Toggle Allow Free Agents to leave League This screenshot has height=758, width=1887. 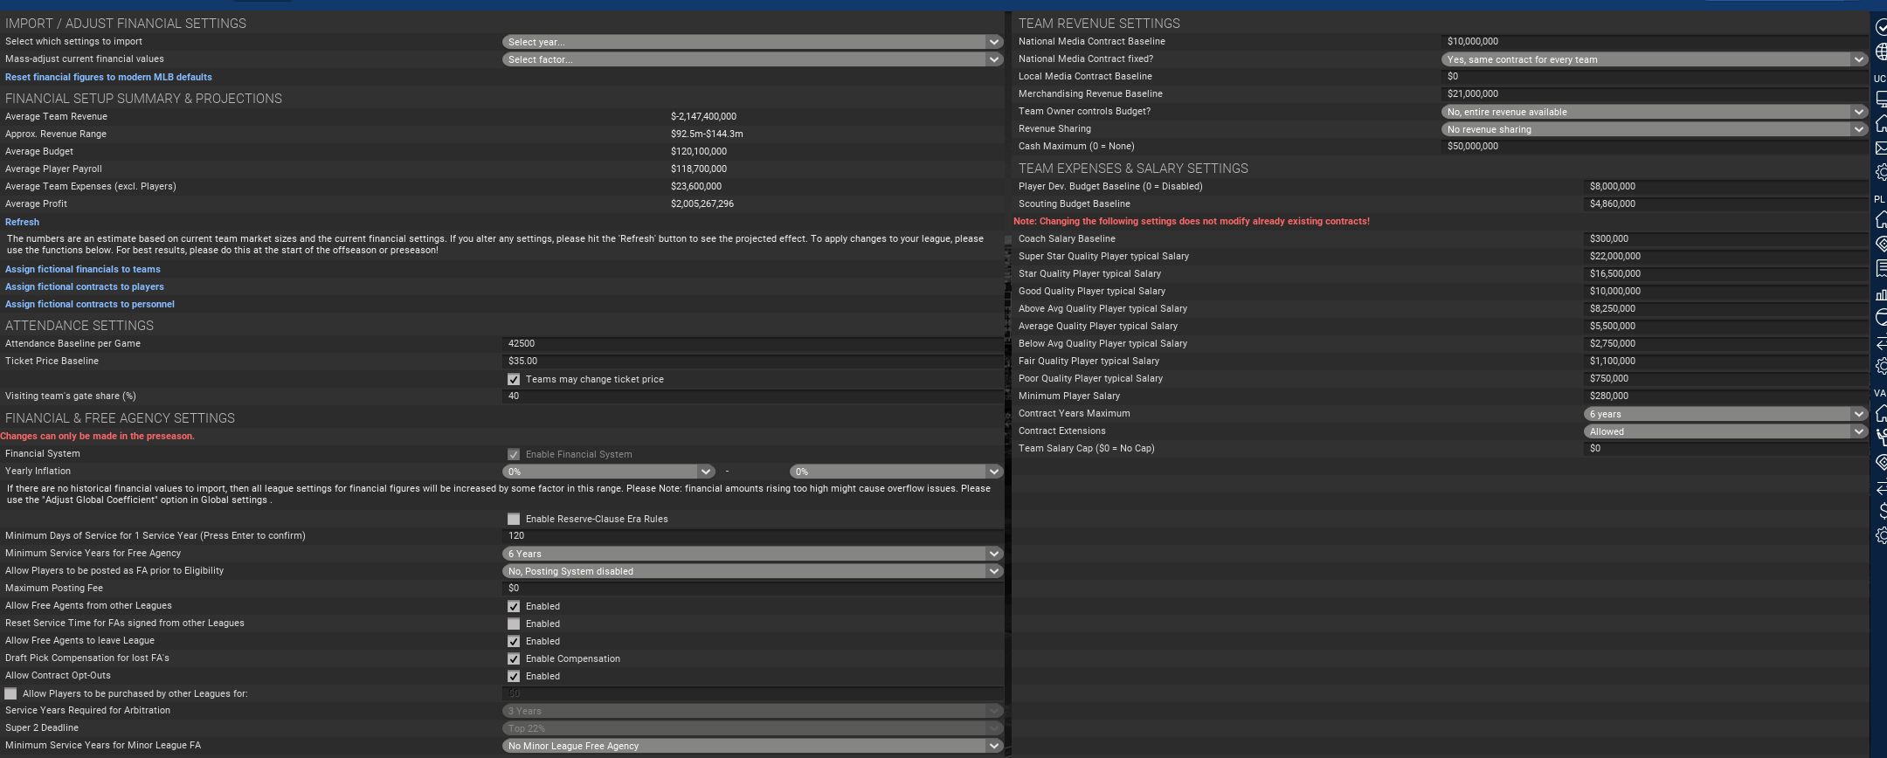tap(514, 641)
